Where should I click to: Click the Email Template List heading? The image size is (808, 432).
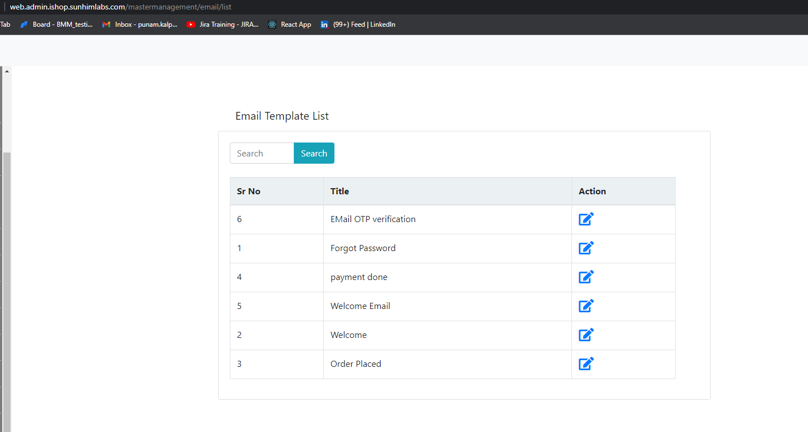pyautogui.click(x=282, y=116)
